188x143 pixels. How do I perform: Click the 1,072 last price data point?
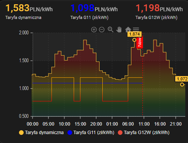tap(182, 85)
